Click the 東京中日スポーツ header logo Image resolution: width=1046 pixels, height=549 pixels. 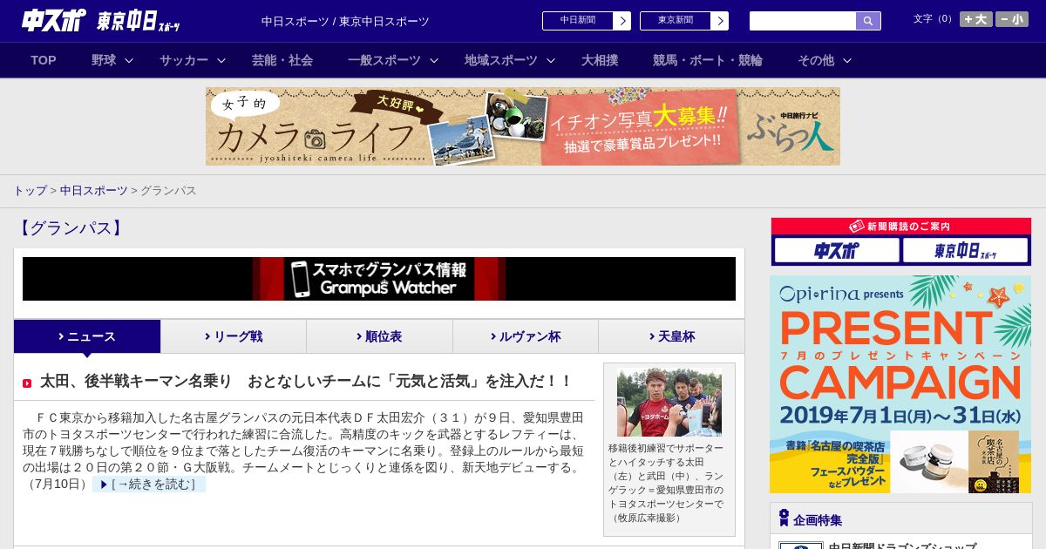click(139, 21)
